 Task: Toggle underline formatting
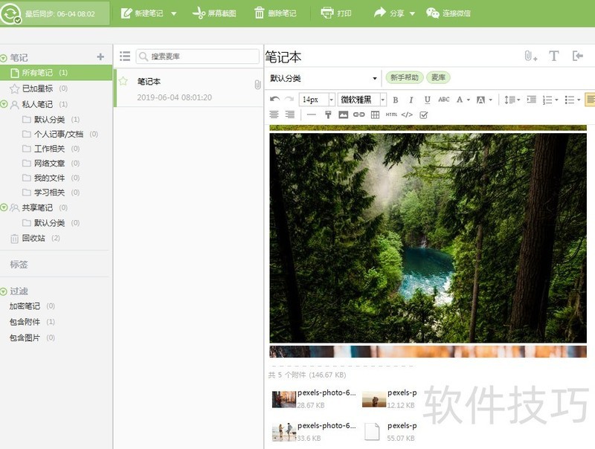tap(427, 100)
